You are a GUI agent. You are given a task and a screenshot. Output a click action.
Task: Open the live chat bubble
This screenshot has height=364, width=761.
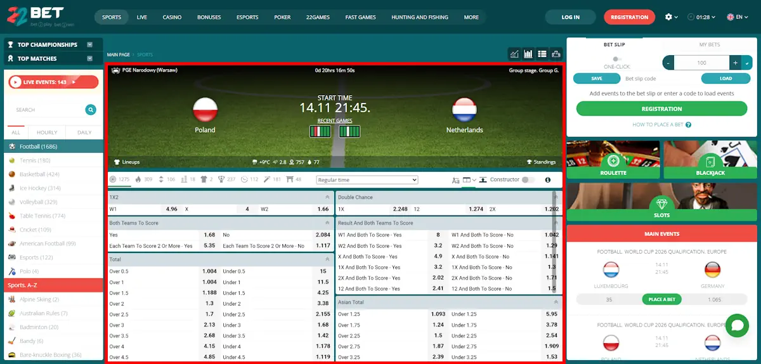click(x=737, y=325)
